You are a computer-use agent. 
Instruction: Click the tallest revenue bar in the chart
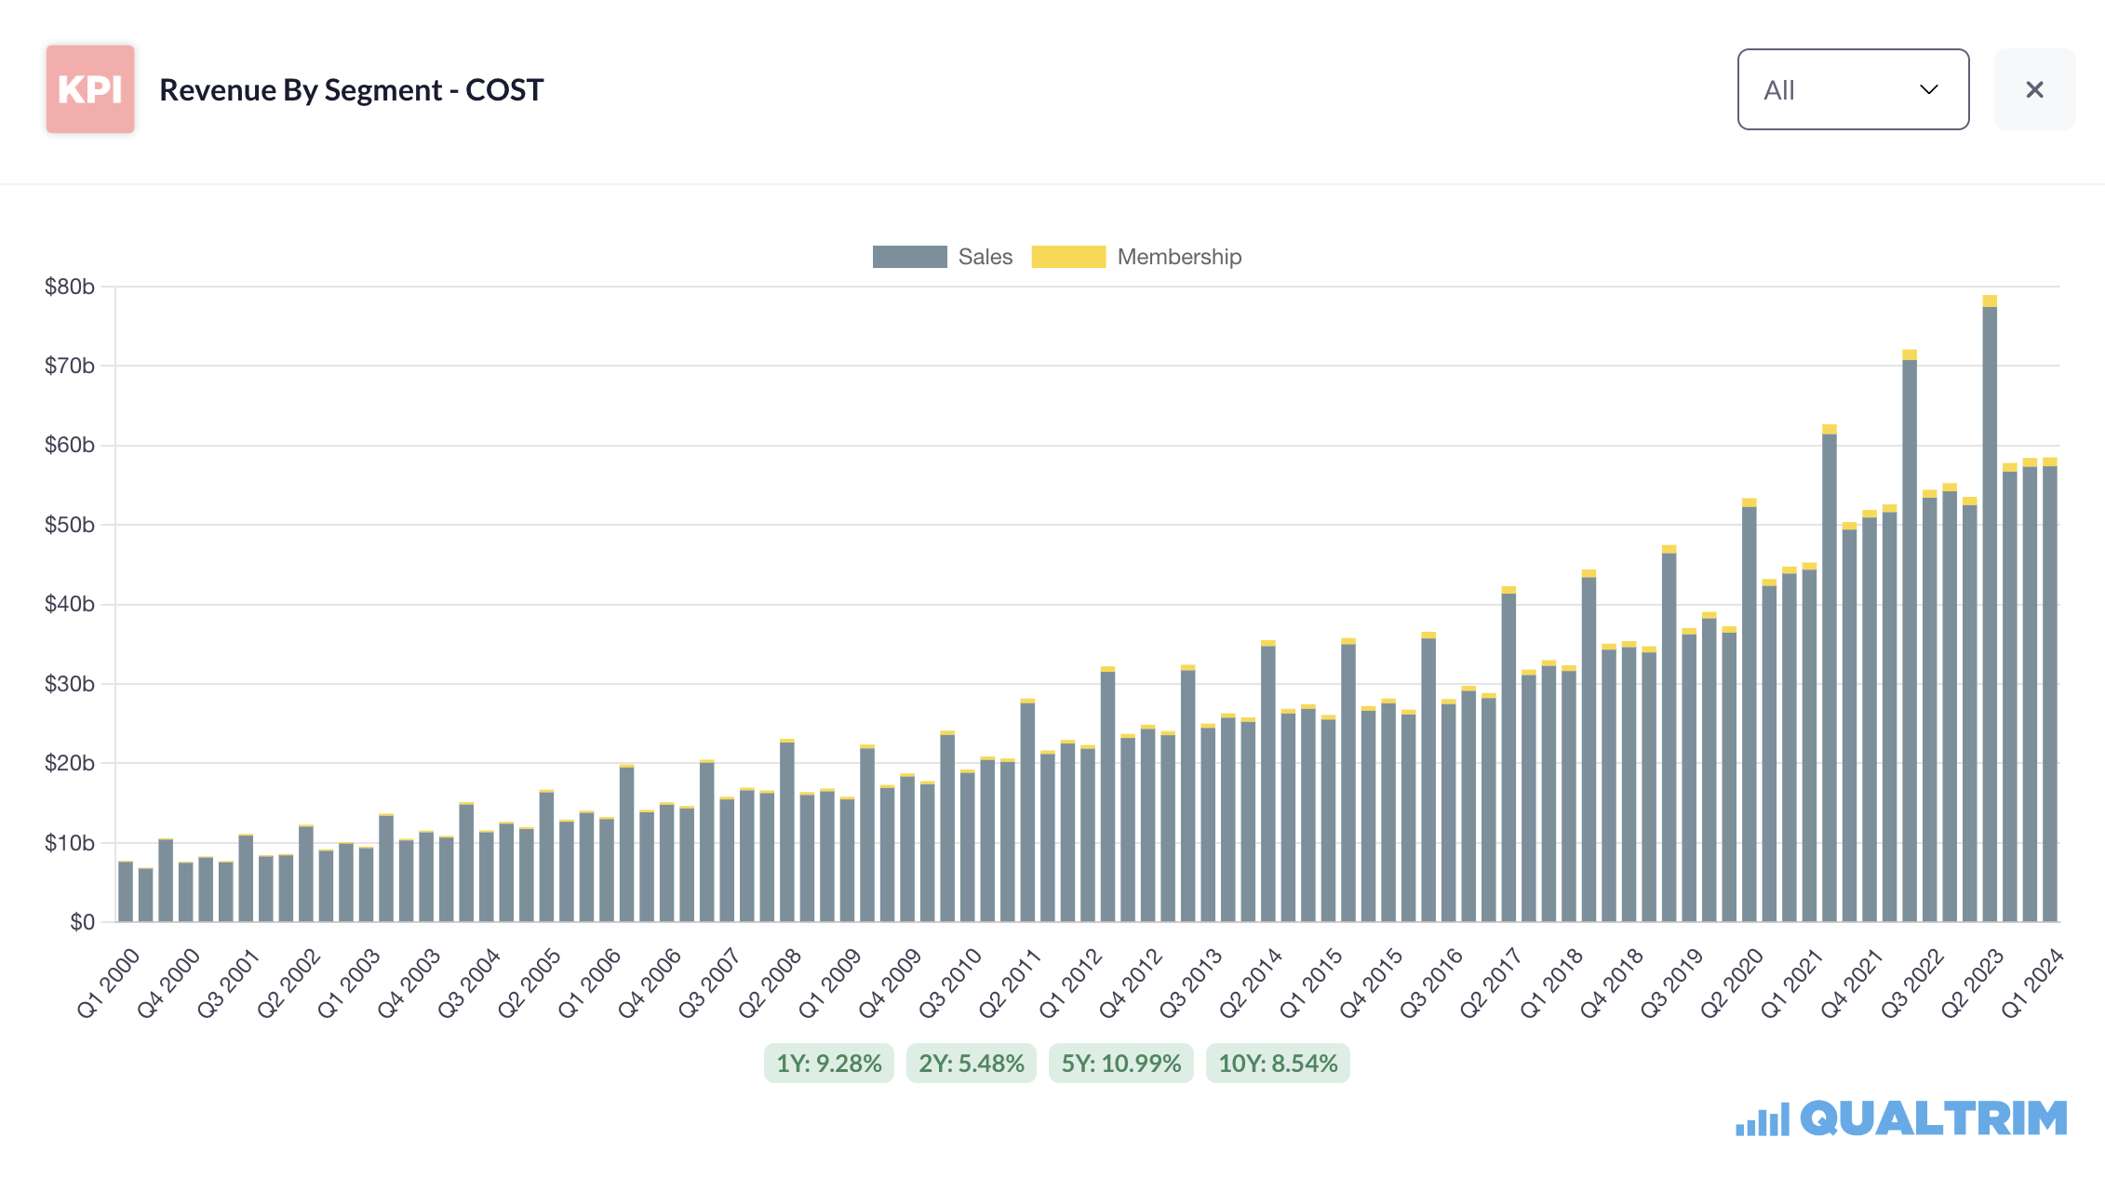[x=1990, y=609]
